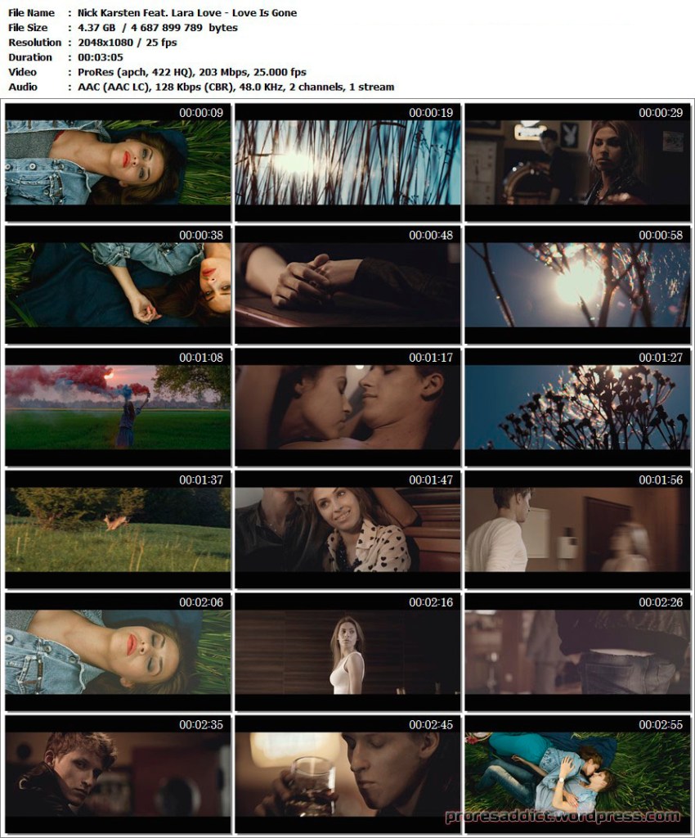The width and height of the screenshot is (695, 838).
Task: Open the red smoke field frame 00:01:08
Action: [118, 407]
